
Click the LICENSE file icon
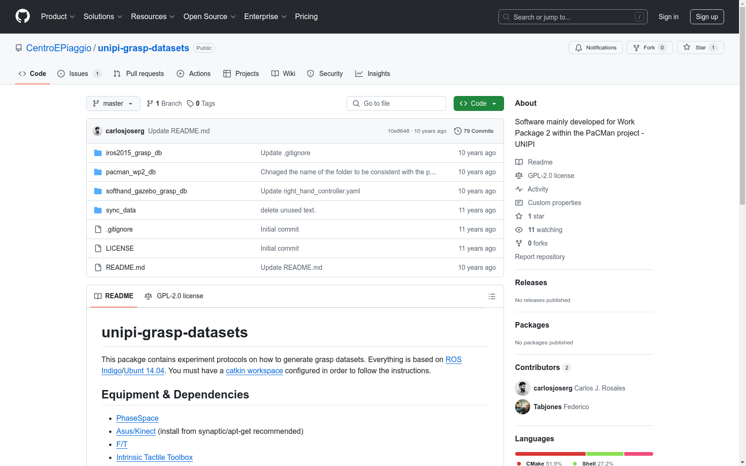click(98, 248)
